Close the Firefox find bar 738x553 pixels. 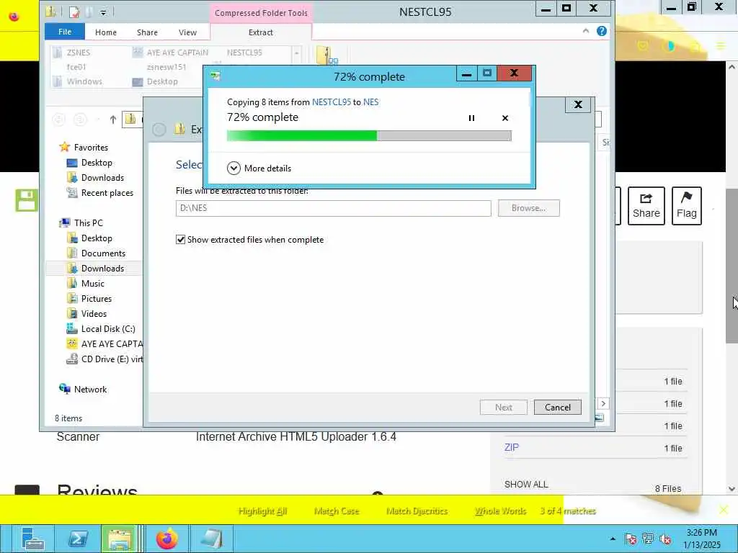click(724, 510)
